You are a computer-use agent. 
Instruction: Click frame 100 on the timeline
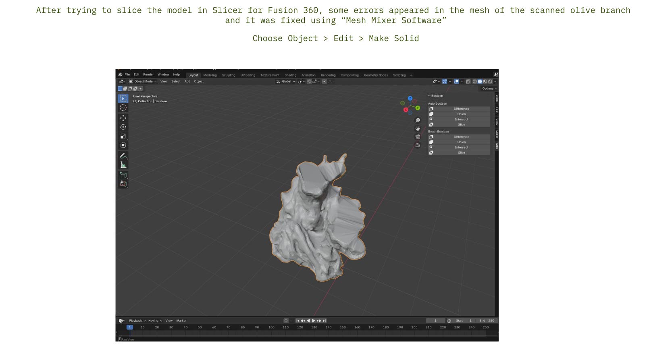271,327
